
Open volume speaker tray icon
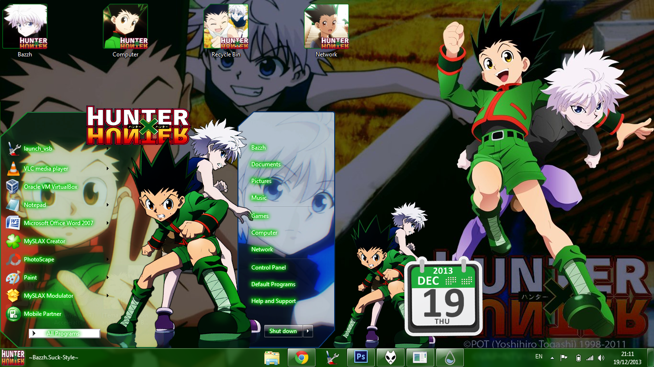coord(601,357)
